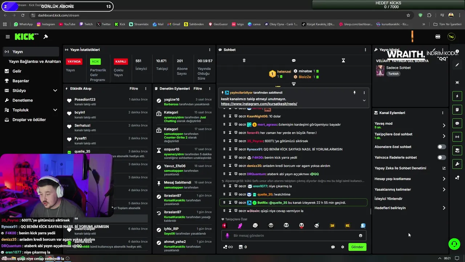Click the green AÇIK partner badge
465x262 pixels.
pos(95,61)
